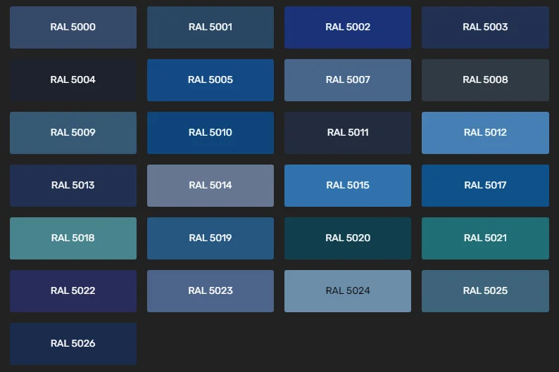Choose the RAL 5002 blue swatch
The image size is (559, 372).
click(348, 27)
